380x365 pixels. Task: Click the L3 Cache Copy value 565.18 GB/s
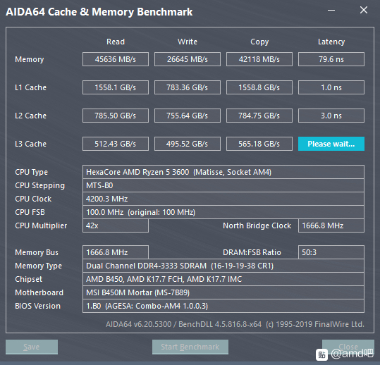[259, 144]
